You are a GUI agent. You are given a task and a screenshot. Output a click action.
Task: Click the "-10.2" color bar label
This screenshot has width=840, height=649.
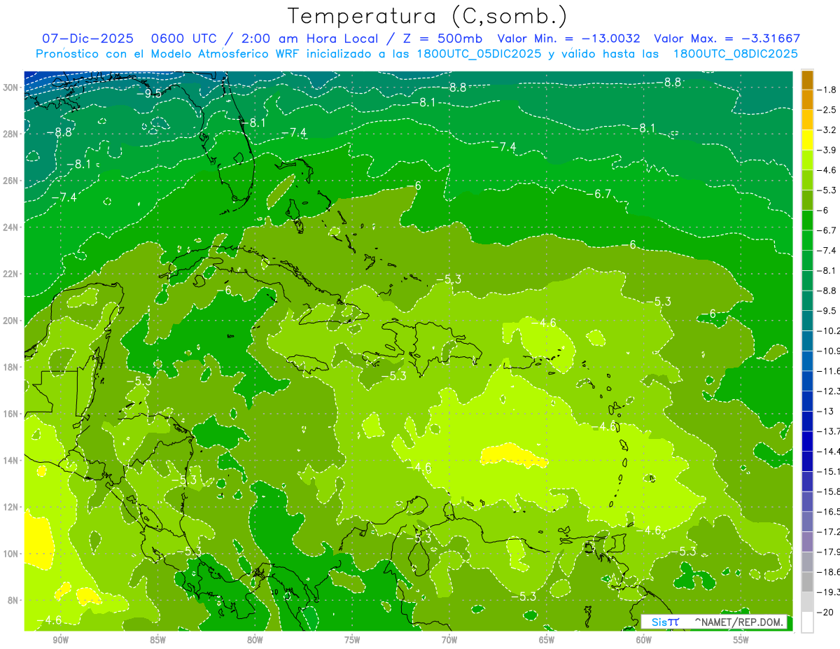(x=829, y=330)
